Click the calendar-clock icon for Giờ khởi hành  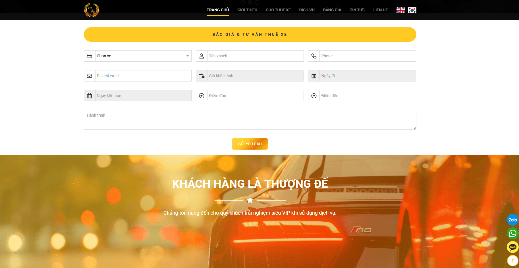pyautogui.click(x=202, y=76)
